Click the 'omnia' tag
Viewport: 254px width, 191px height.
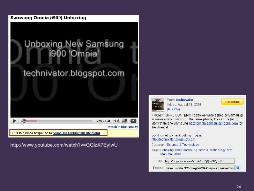(203, 150)
